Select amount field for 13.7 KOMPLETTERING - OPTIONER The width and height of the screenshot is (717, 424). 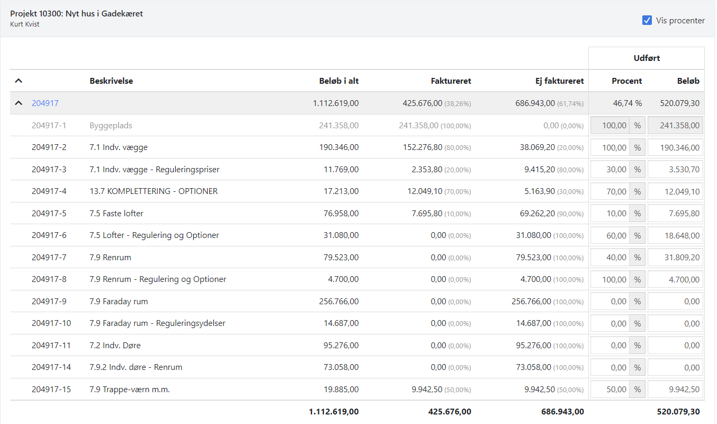[675, 191]
